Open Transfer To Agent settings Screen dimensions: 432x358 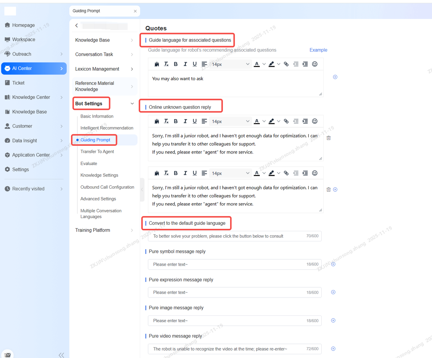tap(97, 152)
